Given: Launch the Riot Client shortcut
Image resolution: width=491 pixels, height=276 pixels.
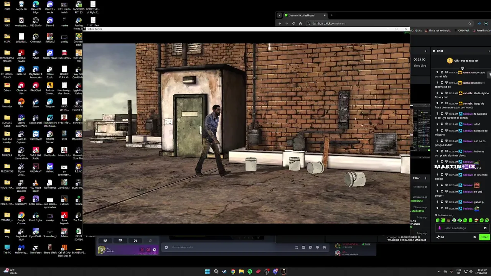Looking at the screenshot, I should 36,87.
